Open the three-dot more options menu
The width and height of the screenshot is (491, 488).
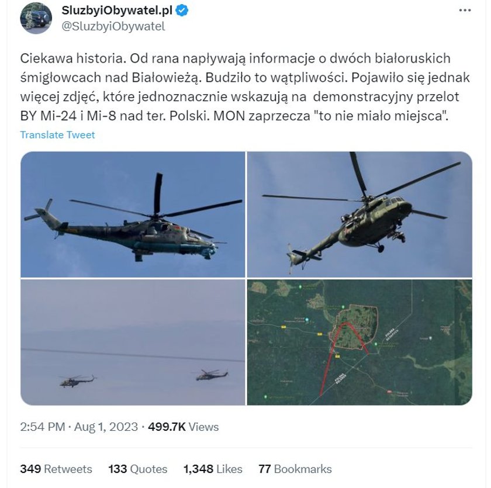pyautogui.click(x=465, y=11)
